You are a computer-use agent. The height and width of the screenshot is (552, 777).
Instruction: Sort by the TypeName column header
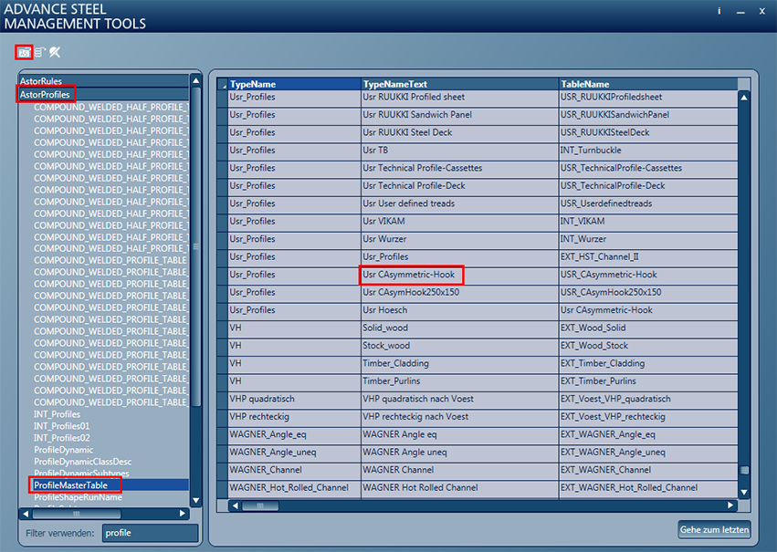tap(294, 84)
